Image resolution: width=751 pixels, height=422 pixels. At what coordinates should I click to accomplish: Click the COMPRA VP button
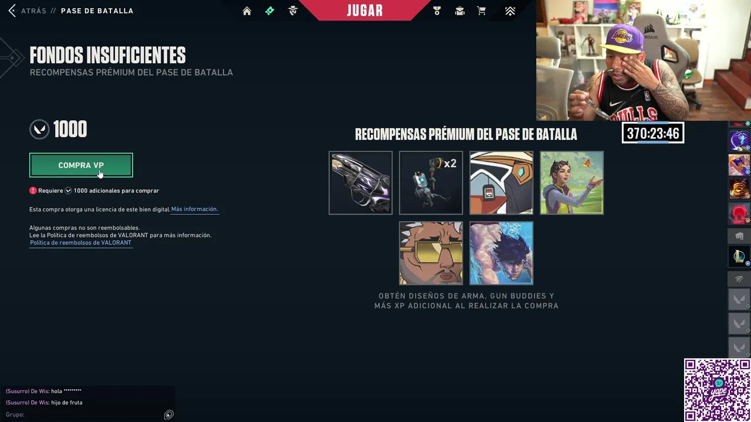click(81, 165)
